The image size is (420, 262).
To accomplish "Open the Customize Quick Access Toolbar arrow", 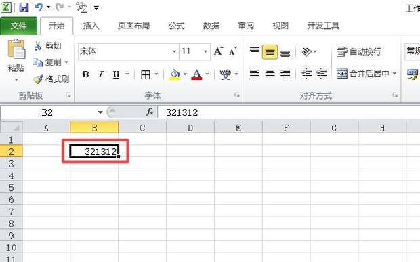I will pos(96,8).
